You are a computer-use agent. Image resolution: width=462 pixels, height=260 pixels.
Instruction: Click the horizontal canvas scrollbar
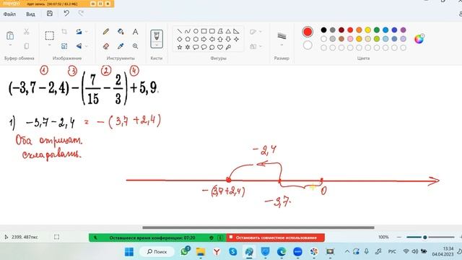tap(258, 227)
